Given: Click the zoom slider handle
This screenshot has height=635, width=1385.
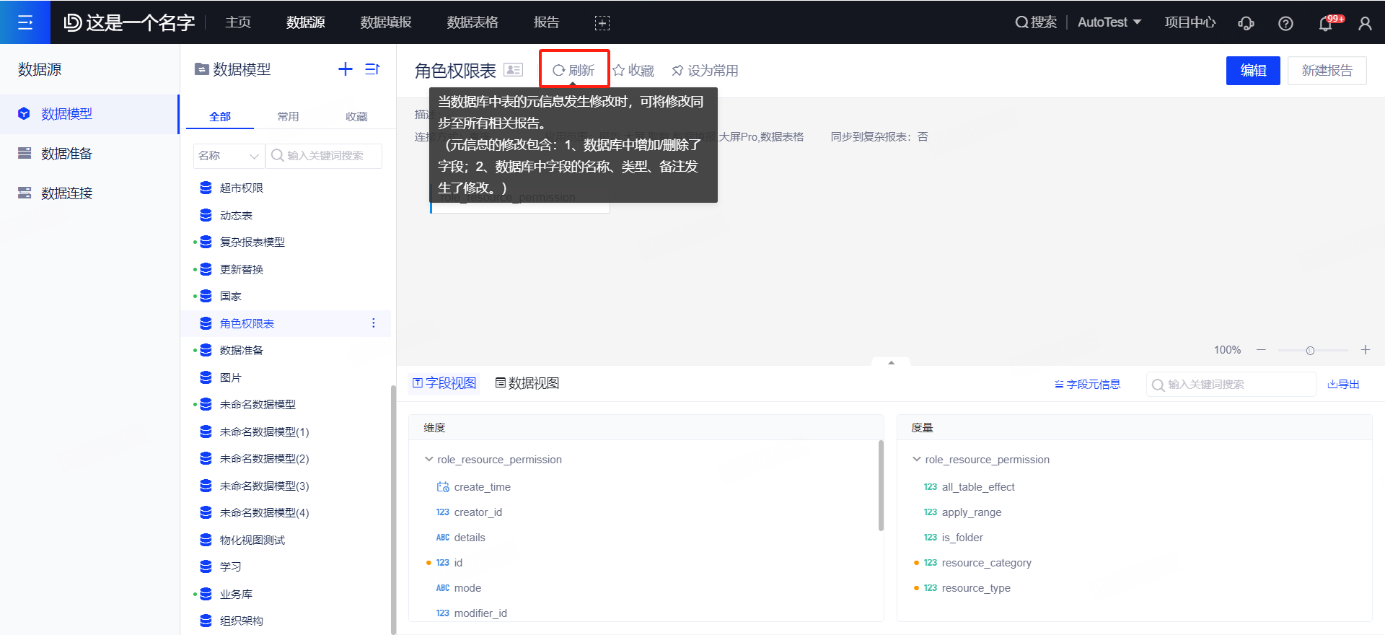Looking at the screenshot, I should point(1310,351).
